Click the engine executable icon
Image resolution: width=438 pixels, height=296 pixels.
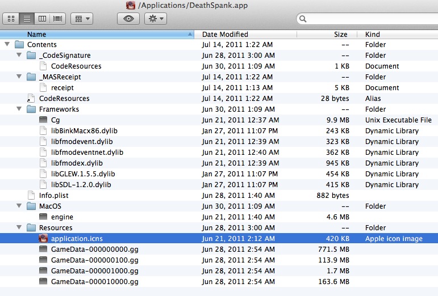click(43, 217)
